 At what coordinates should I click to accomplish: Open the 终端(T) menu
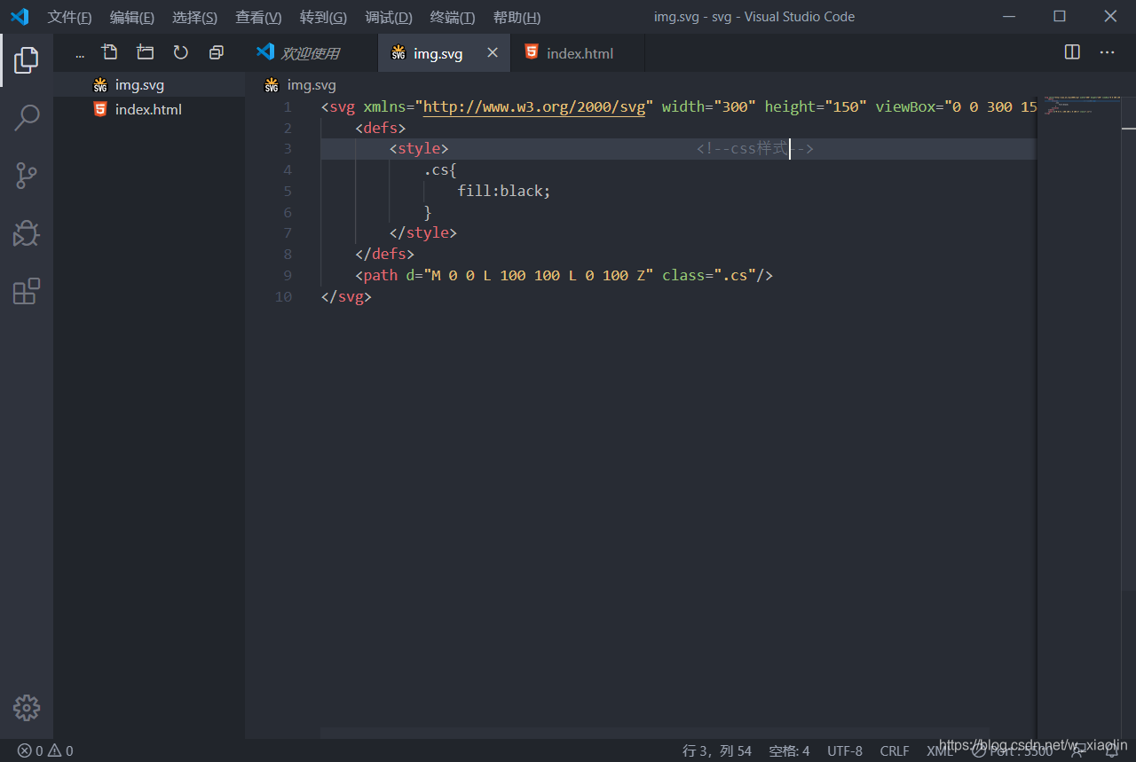[453, 18]
